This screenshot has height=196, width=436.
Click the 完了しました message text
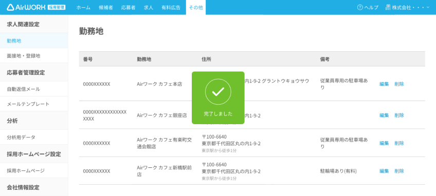point(218,114)
